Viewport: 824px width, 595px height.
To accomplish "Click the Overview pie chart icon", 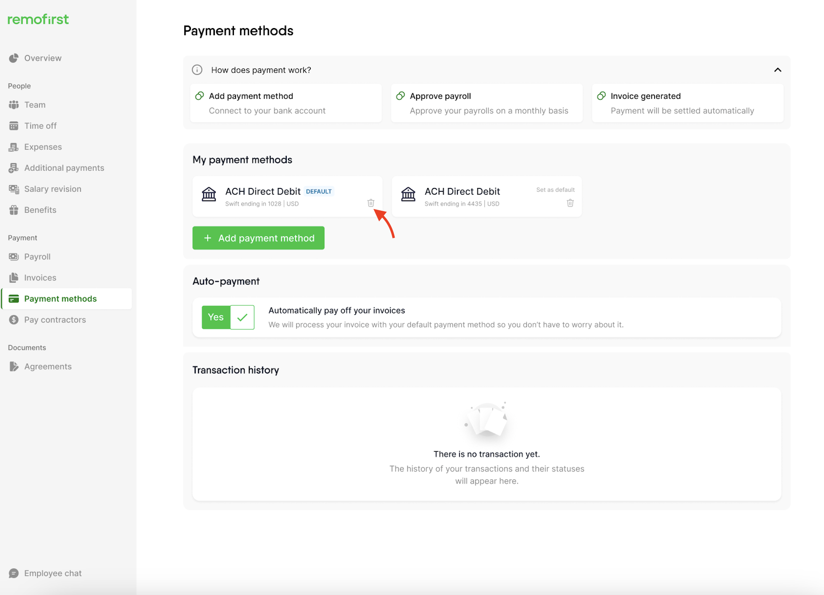I will coord(14,58).
